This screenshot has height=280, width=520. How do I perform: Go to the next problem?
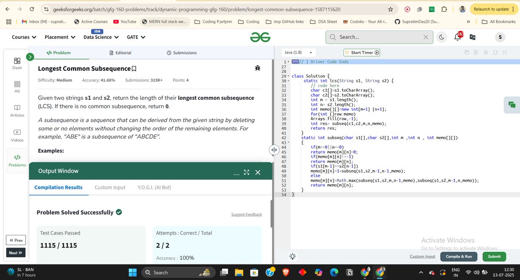coord(16,253)
